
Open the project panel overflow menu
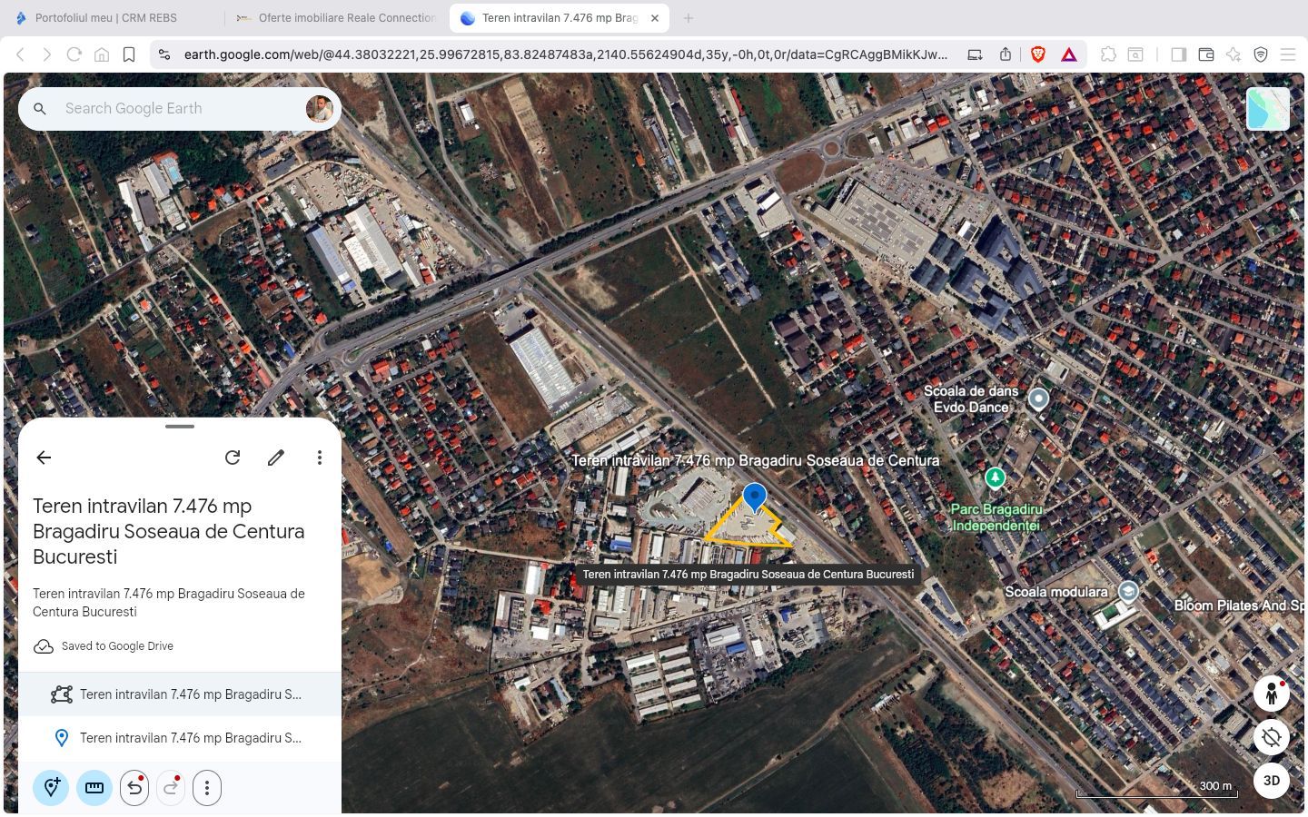coord(320,458)
